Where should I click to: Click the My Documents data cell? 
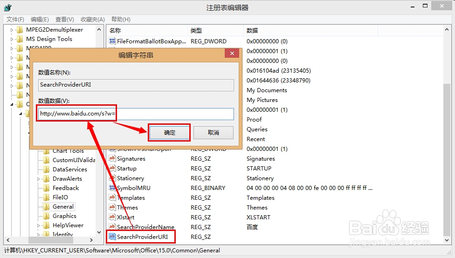[x=267, y=90]
